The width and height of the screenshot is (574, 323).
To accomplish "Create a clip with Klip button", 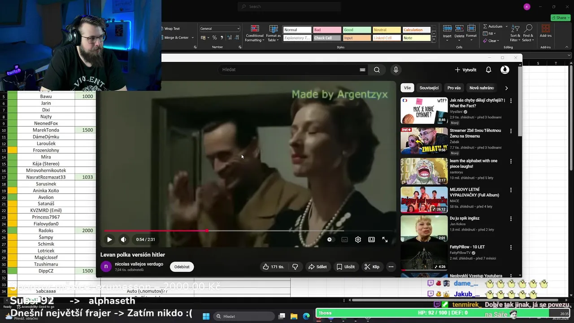I will [372, 266].
